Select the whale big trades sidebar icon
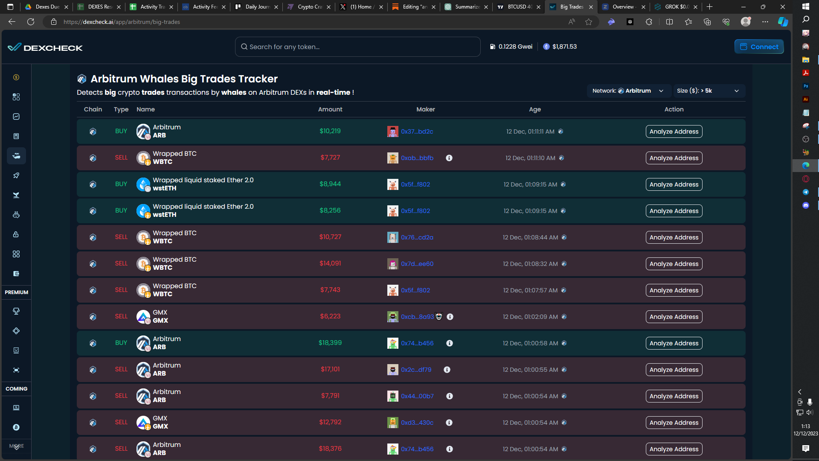Viewport: 819px width, 461px height. [16, 156]
